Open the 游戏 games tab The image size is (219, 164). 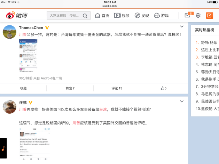(x=161, y=16)
